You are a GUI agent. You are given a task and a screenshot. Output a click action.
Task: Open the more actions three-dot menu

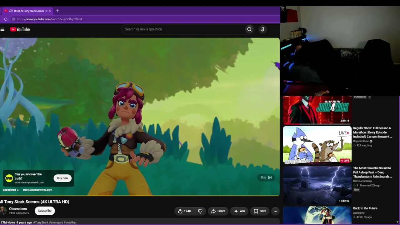coord(275,211)
